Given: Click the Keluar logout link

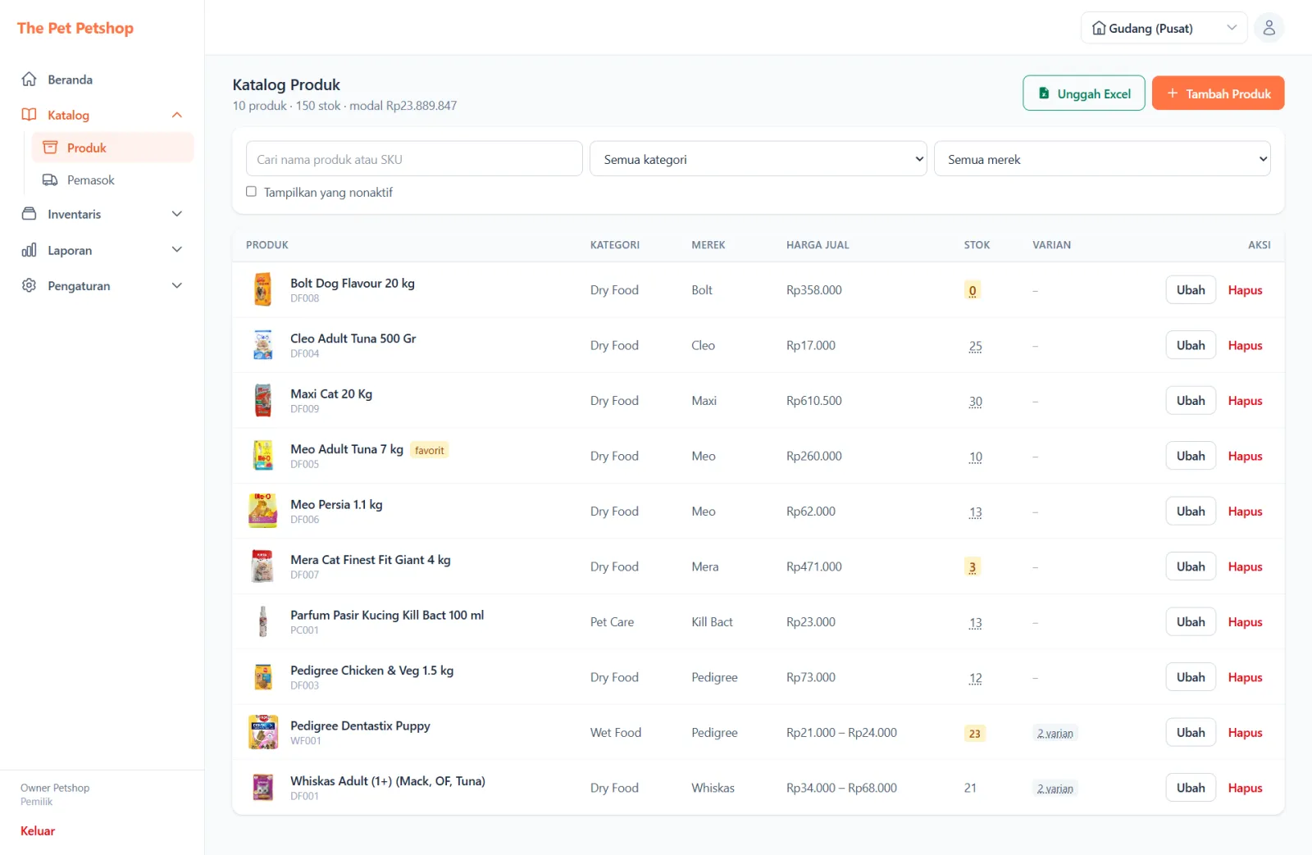Looking at the screenshot, I should (x=38, y=830).
